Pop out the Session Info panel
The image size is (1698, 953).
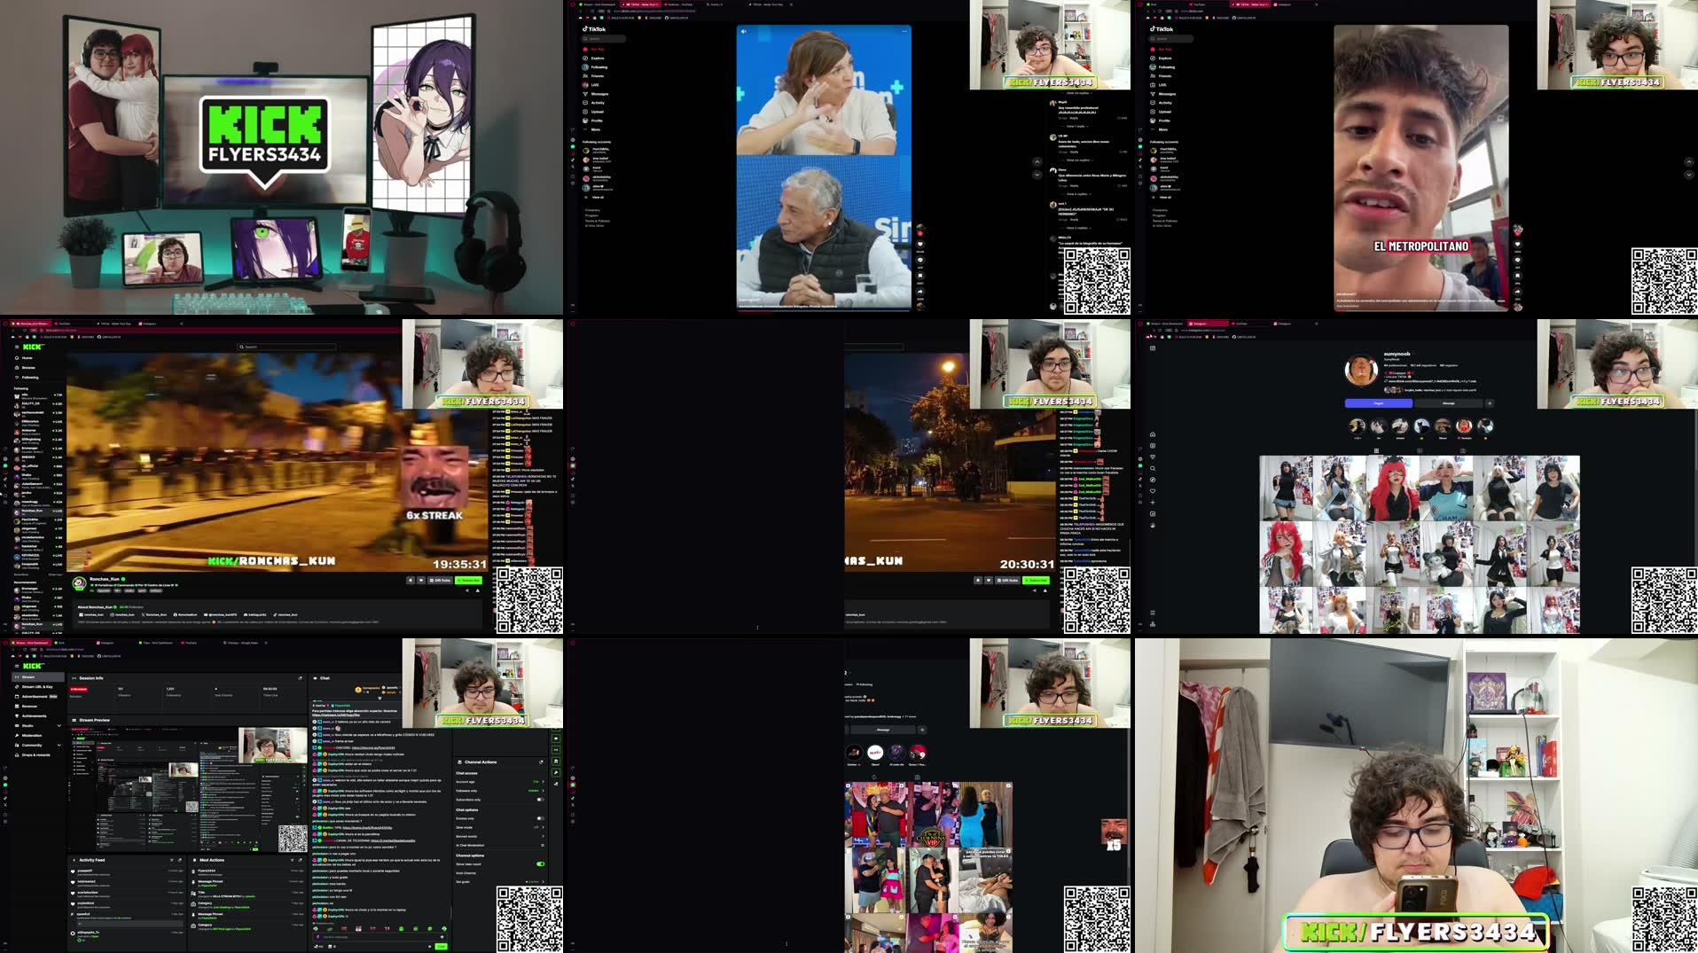click(300, 678)
